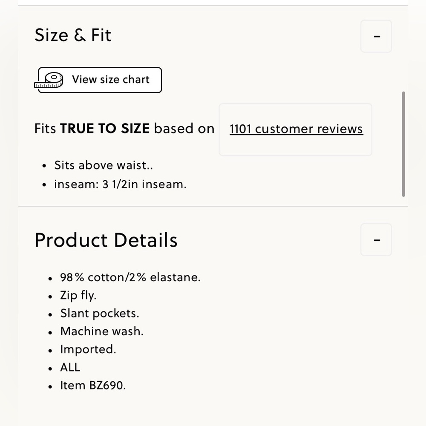Click the words 'based on' in fit sentence
Image resolution: width=426 pixels, height=426 pixels.
pos(184,128)
